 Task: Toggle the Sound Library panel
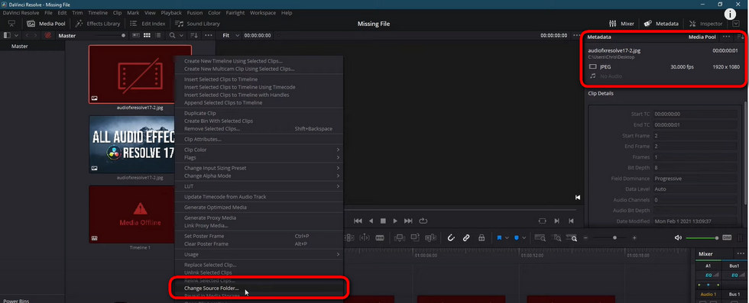coord(197,24)
